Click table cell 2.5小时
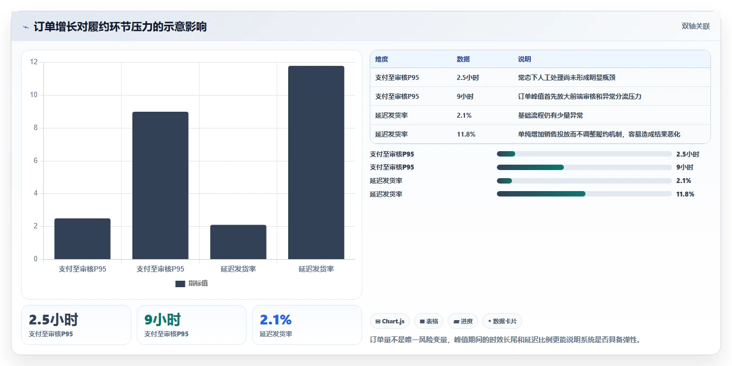 point(468,78)
